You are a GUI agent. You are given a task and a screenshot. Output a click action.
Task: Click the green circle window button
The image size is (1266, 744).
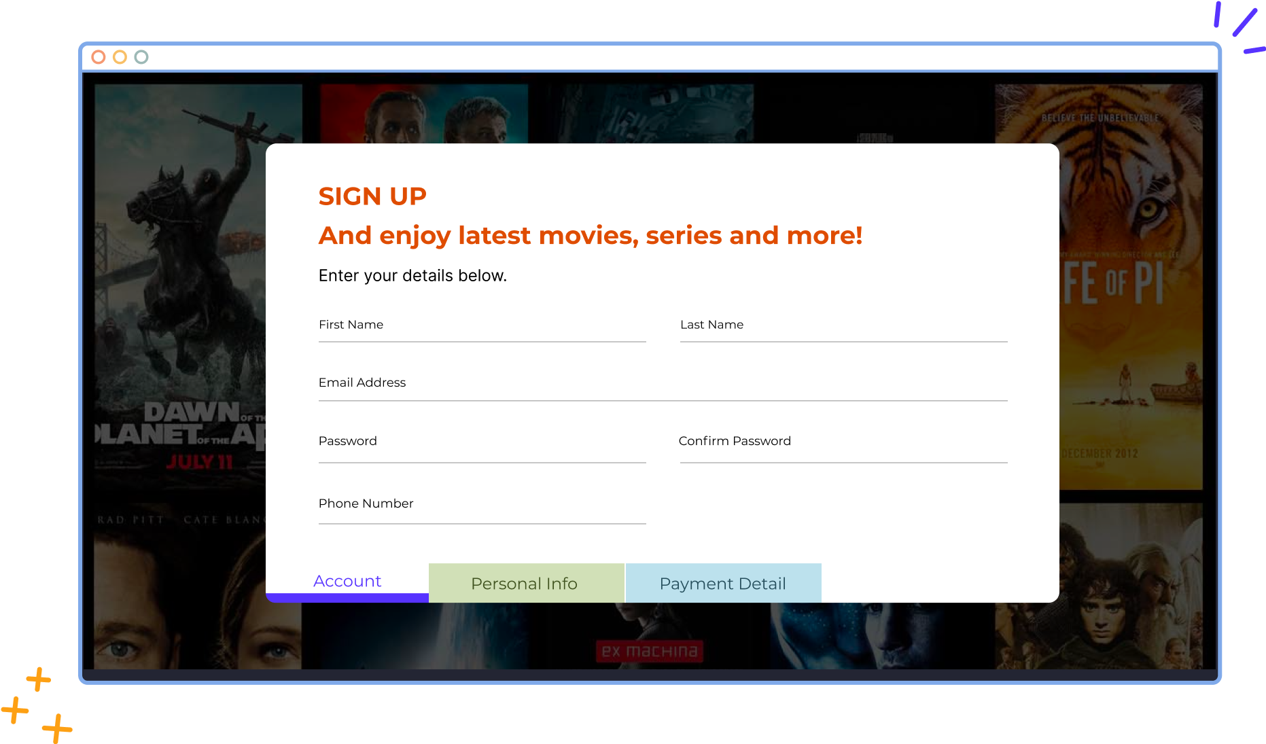(141, 57)
